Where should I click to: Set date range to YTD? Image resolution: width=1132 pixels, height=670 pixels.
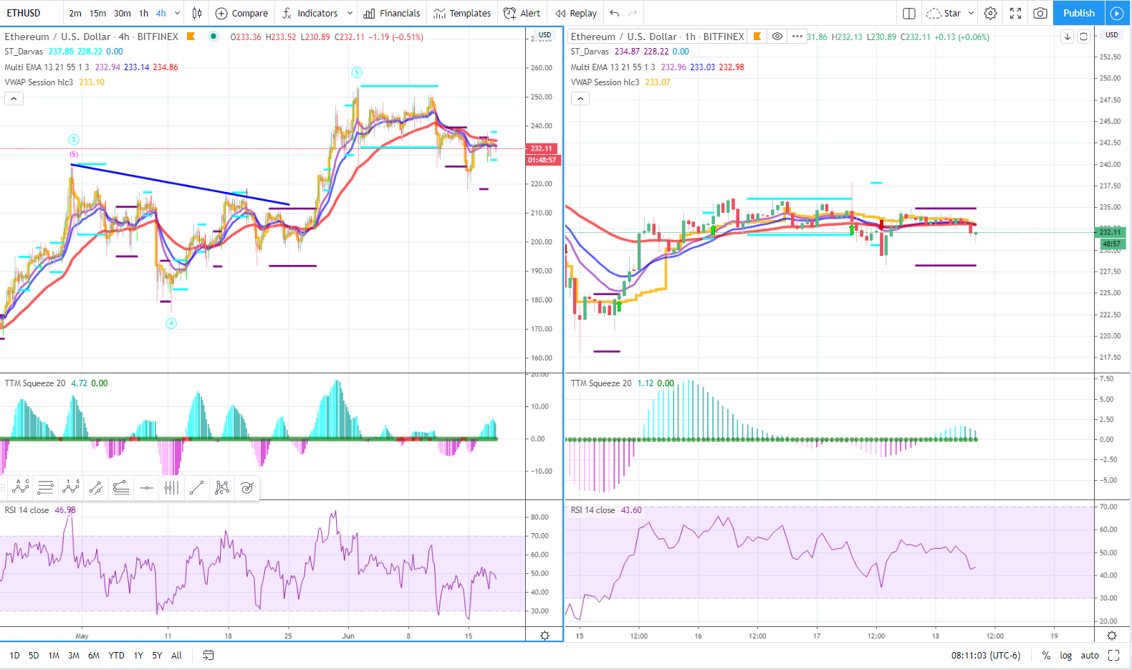116,655
